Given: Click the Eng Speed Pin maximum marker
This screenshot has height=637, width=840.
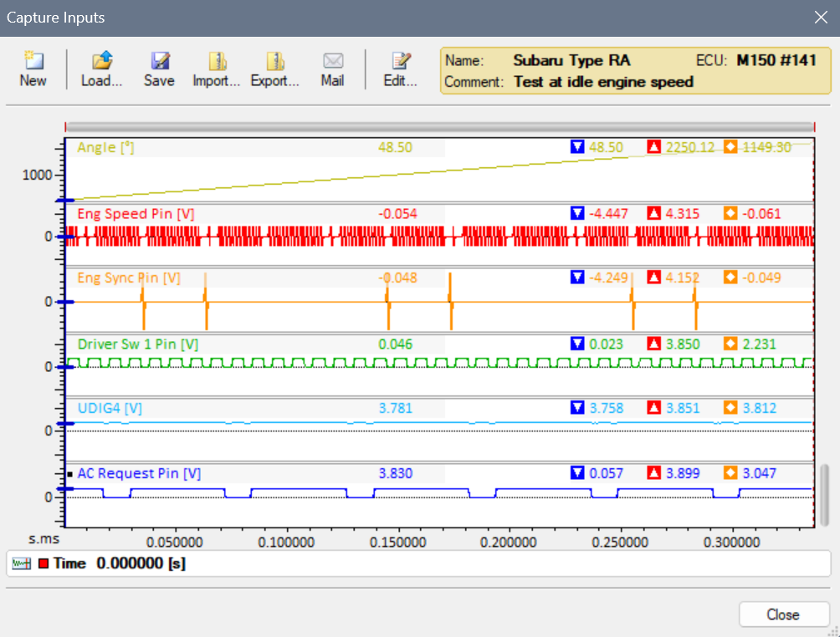Looking at the screenshot, I should coord(654,214).
